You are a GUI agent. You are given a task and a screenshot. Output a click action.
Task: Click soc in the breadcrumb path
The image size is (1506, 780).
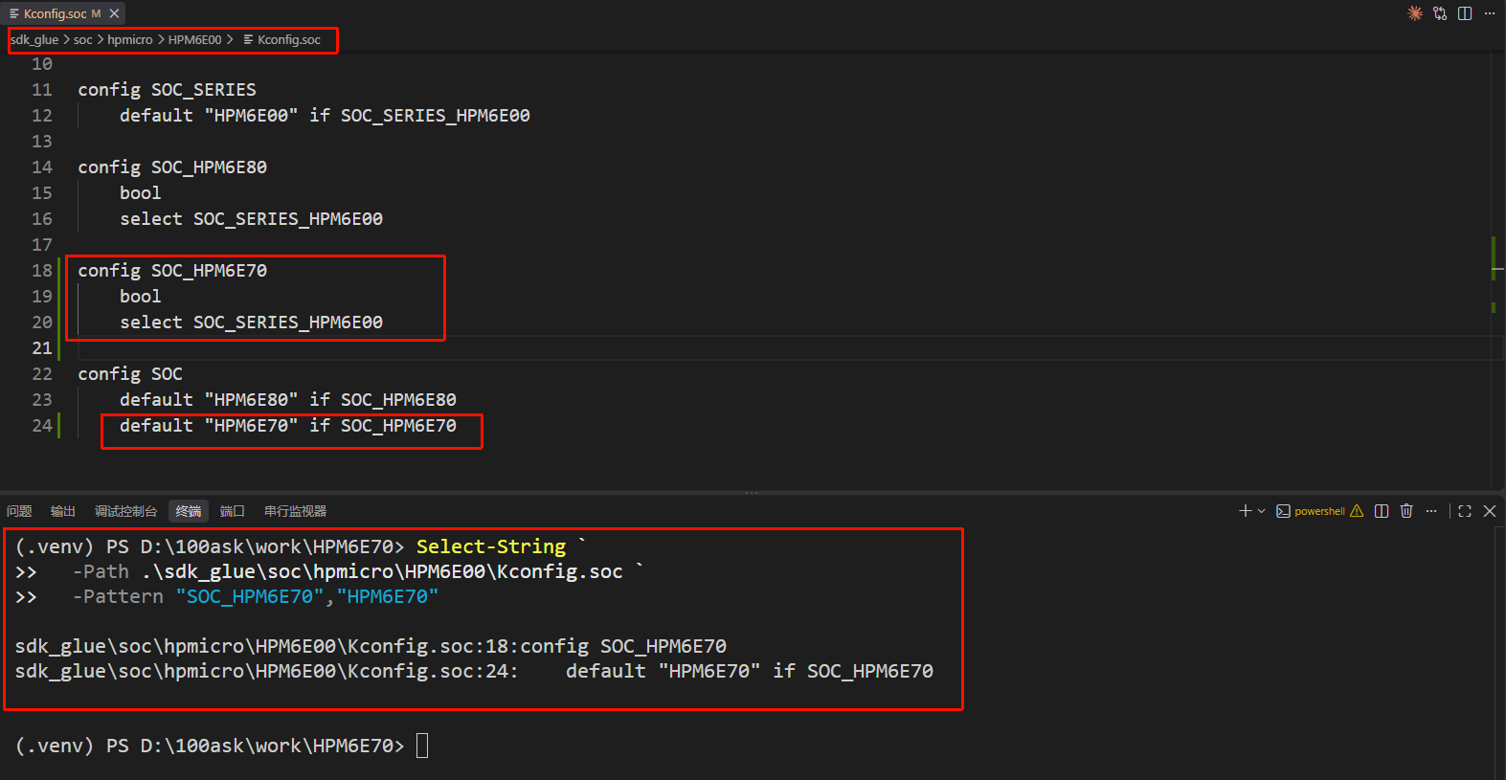pos(83,39)
